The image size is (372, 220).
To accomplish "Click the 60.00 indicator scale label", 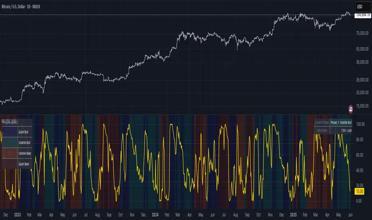I will click(x=360, y=155).
